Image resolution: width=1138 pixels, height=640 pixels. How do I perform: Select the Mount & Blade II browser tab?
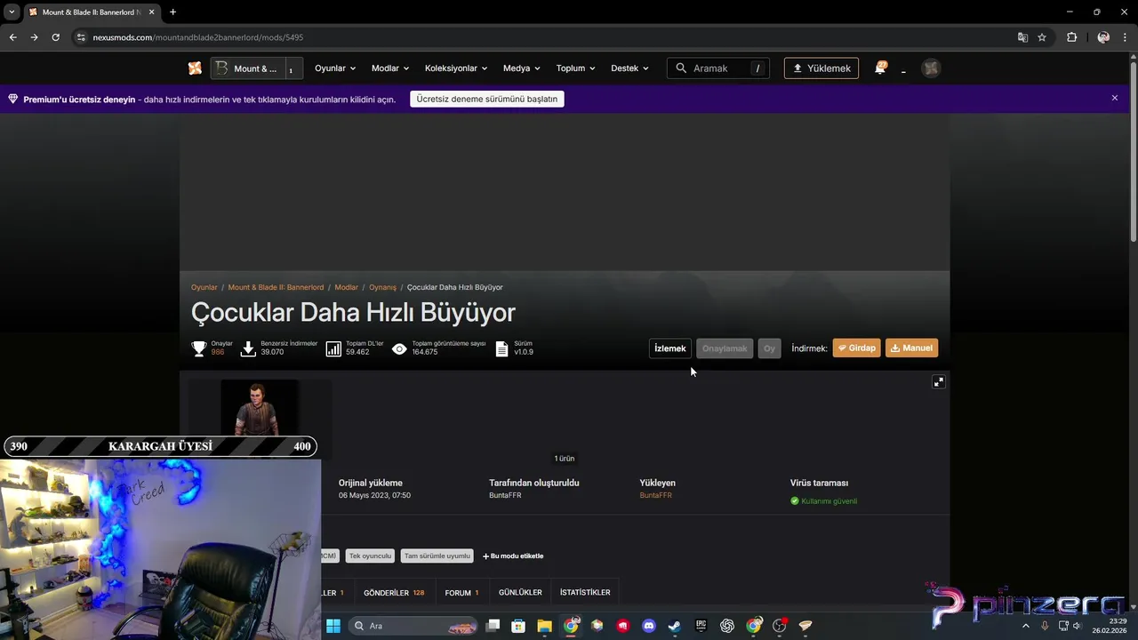point(91,12)
